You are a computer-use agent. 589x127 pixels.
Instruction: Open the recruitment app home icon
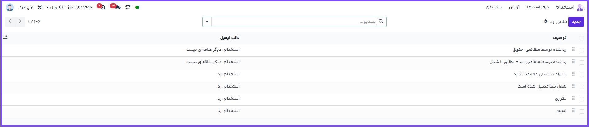pos(580,7)
